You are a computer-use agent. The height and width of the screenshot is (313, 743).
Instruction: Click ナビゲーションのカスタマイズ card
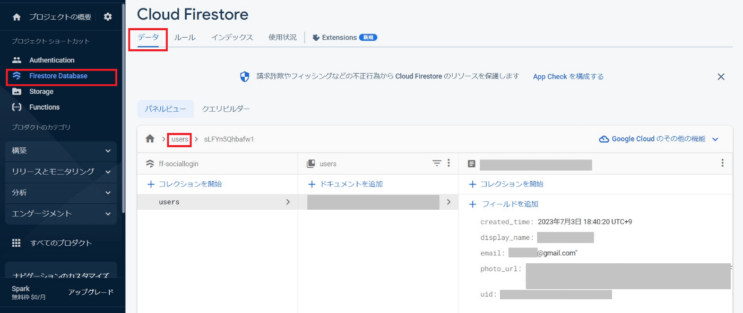pos(61,271)
